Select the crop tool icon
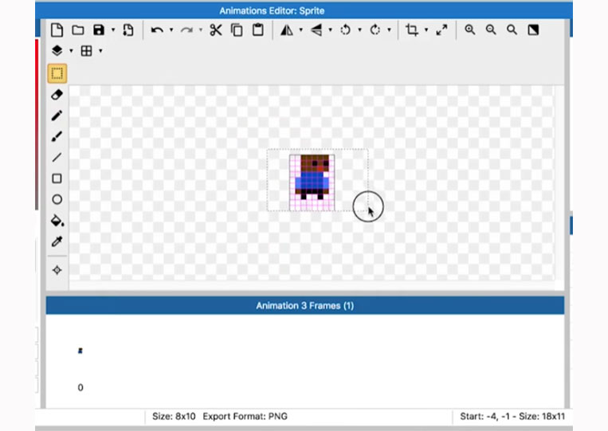Image resolution: width=608 pixels, height=431 pixels. [412, 29]
